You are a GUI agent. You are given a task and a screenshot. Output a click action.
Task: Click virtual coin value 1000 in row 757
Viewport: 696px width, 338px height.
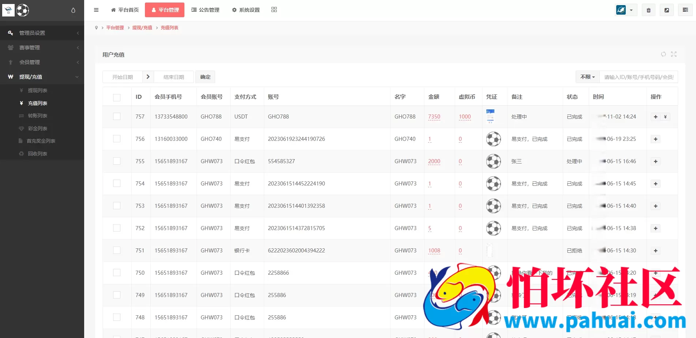pyautogui.click(x=465, y=117)
